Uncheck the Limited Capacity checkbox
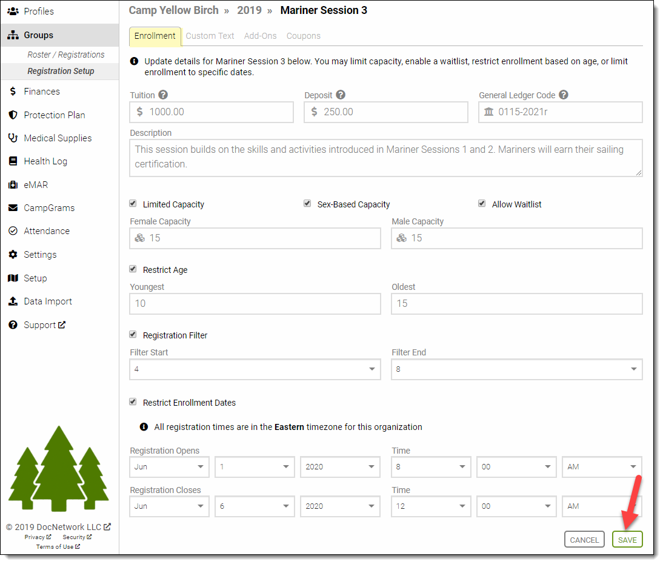The height and width of the screenshot is (564, 663). click(133, 204)
